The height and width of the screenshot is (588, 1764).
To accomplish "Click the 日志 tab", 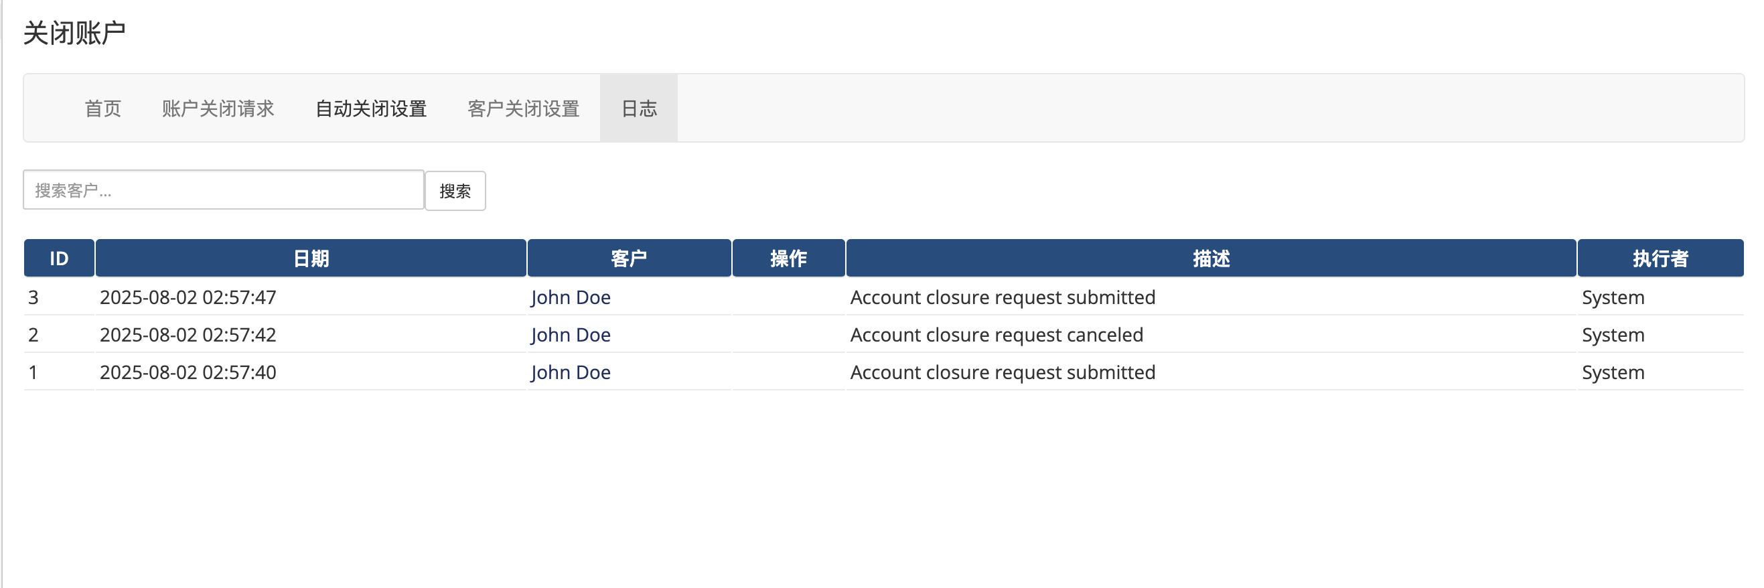I will point(638,108).
